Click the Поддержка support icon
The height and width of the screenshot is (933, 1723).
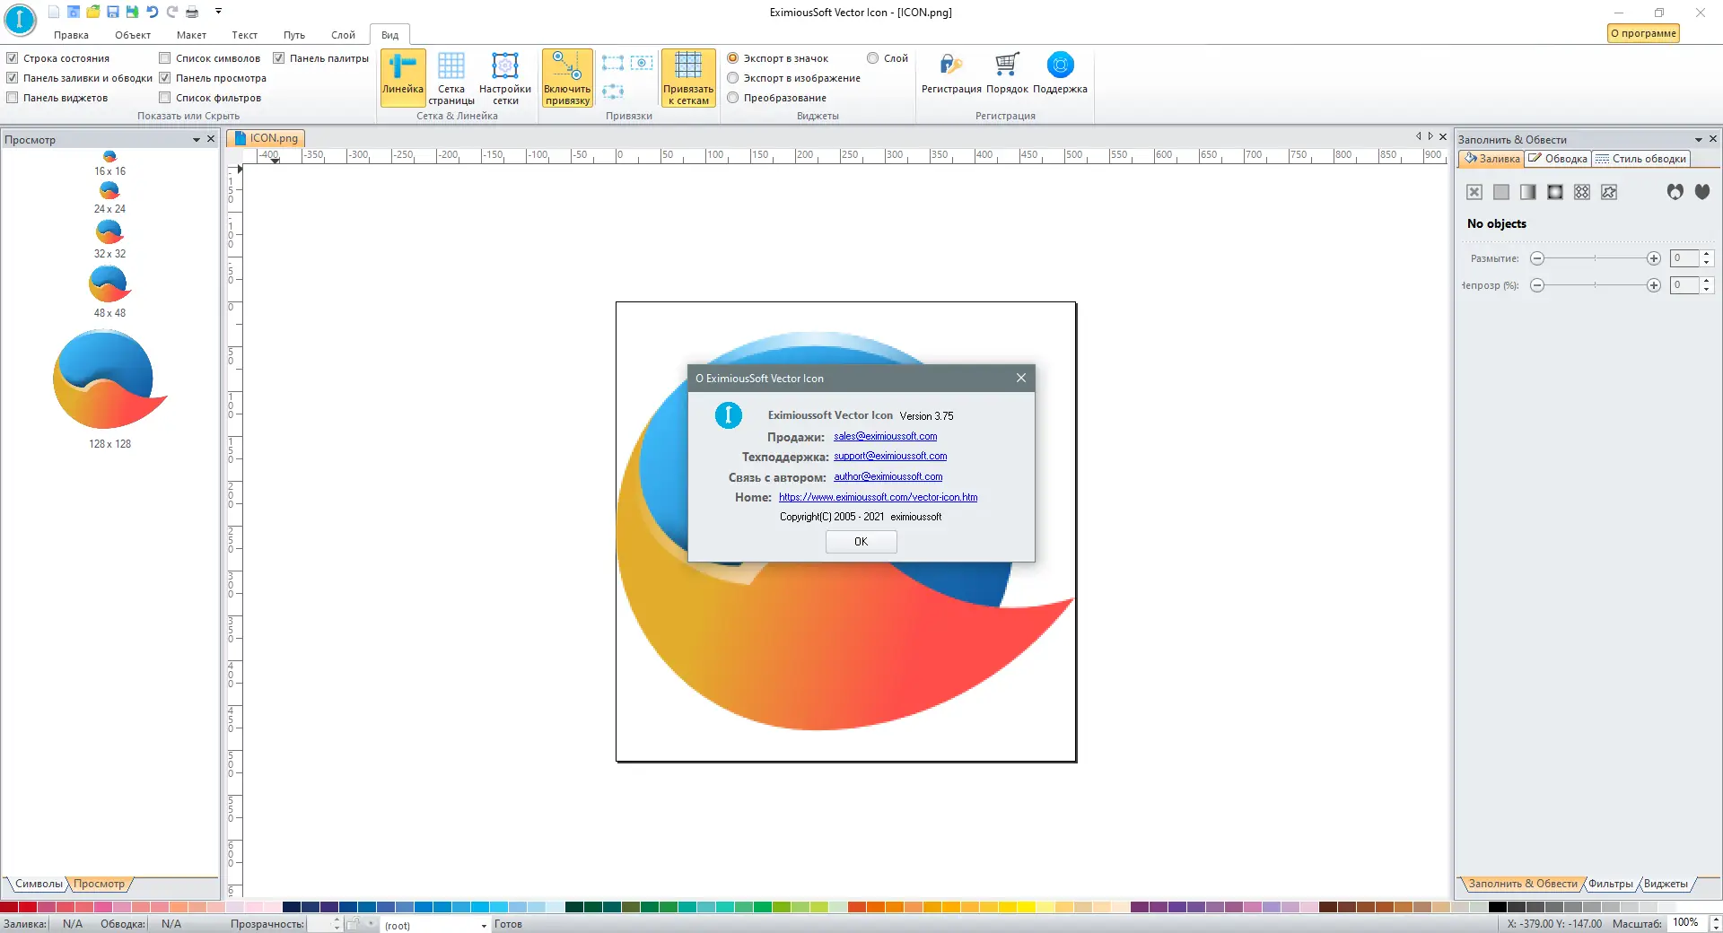(x=1060, y=72)
